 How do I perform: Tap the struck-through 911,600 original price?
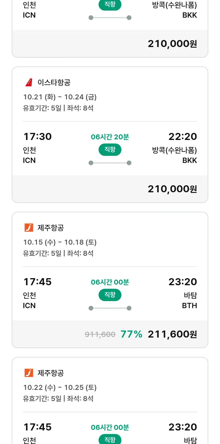click(x=100, y=334)
